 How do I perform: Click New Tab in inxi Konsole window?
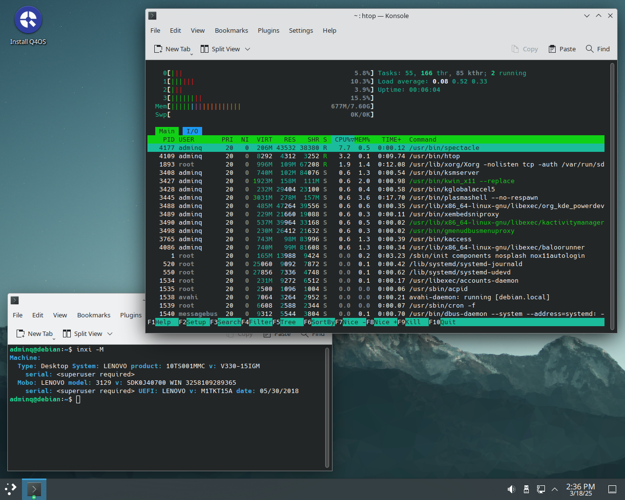(35, 333)
